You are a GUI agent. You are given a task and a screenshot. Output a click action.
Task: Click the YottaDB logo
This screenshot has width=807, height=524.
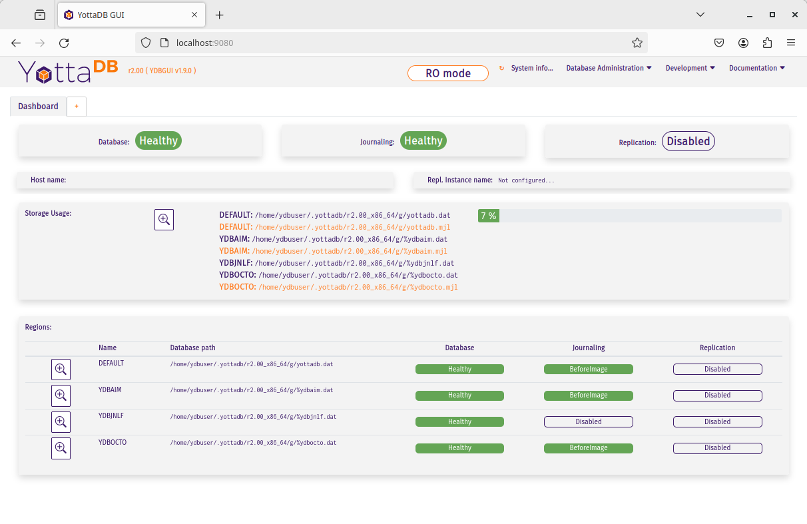click(68, 71)
